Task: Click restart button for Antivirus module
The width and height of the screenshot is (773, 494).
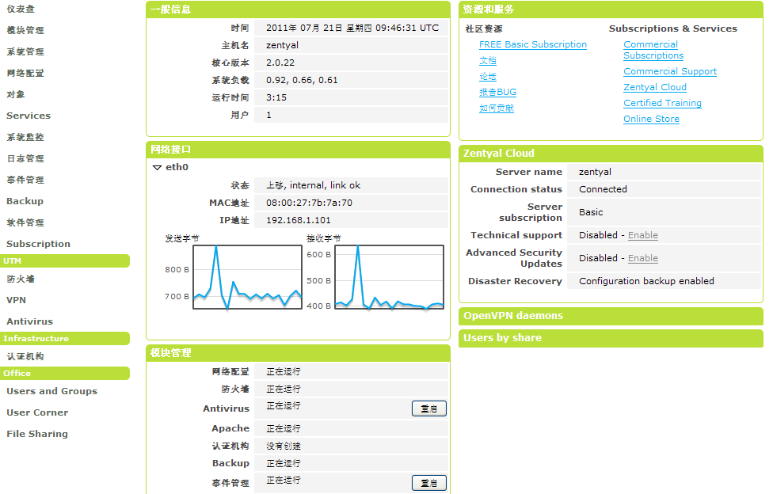Action: coord(428,408)
